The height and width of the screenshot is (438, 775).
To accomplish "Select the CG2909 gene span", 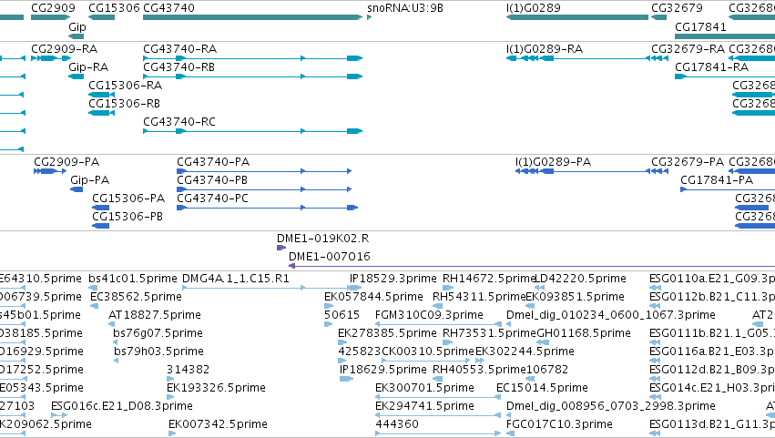I will click(x=50, y=17).
